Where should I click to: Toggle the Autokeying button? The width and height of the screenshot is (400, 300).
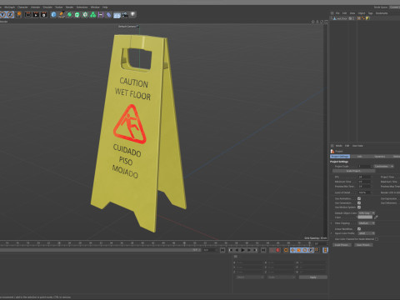coord(277,250)
